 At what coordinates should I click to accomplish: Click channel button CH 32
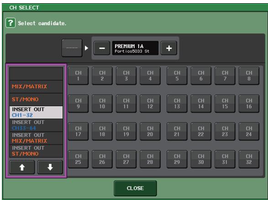pyautogui.click(x=249, y=159)
